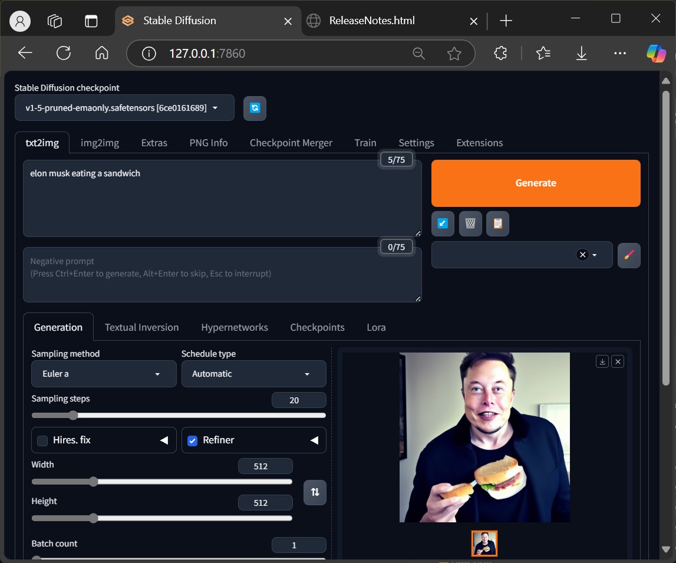Screen dimensions: 676x563
Task: Close the generated image preview
Action: point(618,361)
